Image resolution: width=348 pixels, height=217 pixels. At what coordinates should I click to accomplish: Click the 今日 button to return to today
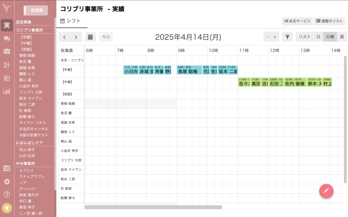[x=106, y=37]
